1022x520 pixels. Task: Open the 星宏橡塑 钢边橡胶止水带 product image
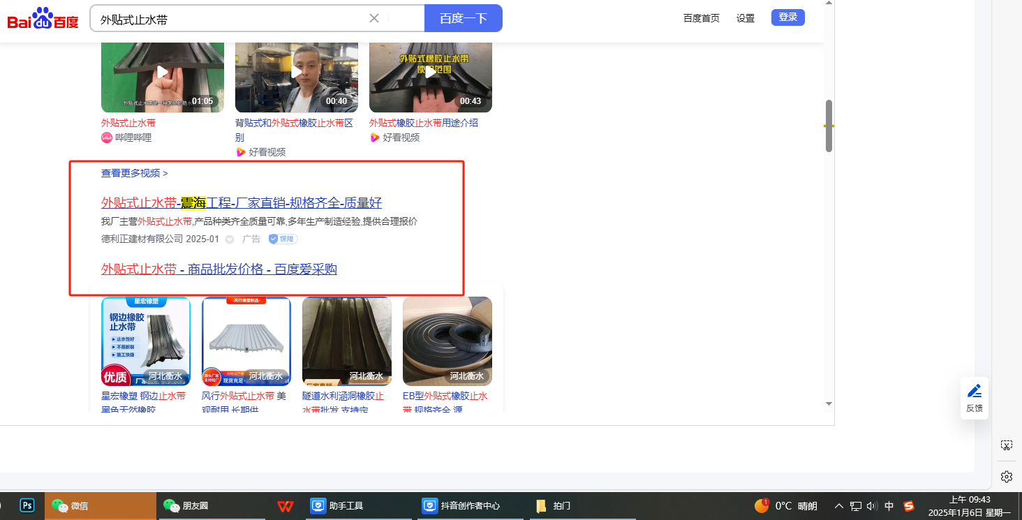pyautogui.click(x=146, y=341)
